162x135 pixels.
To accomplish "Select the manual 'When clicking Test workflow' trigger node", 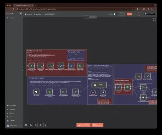I will [32, 66].
